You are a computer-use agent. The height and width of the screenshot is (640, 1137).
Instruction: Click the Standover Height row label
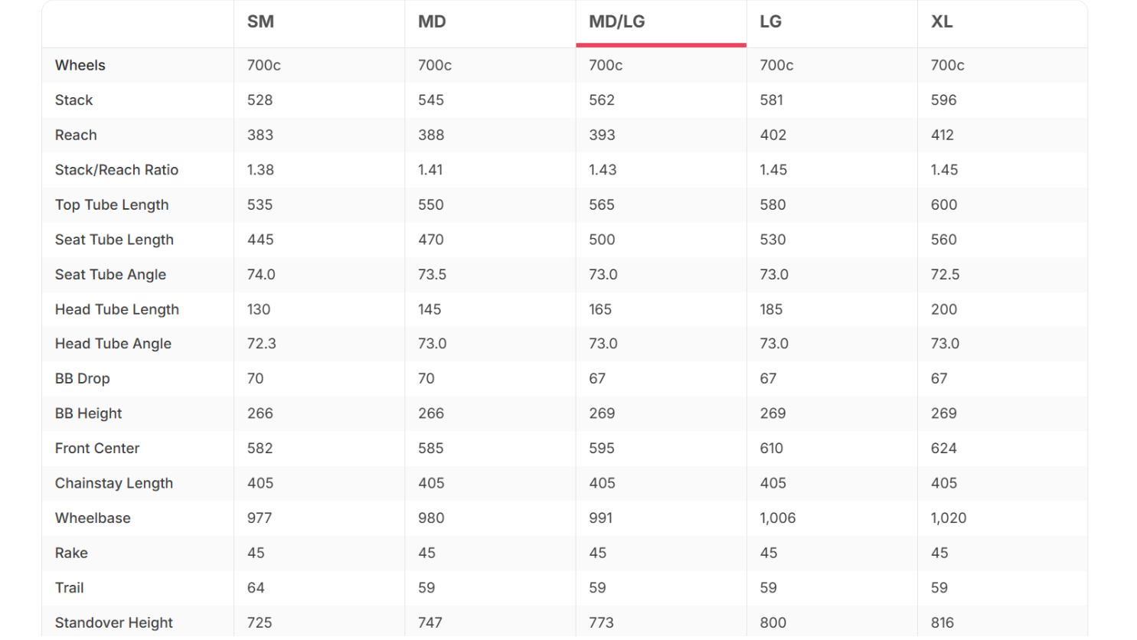pyautogui.click(x=114, y=623)
